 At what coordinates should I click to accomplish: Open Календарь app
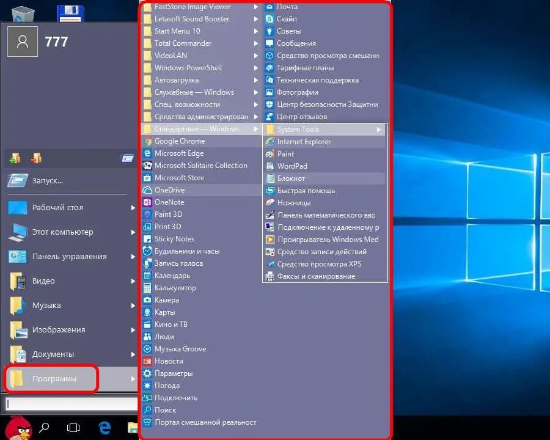tap(201, 276)
